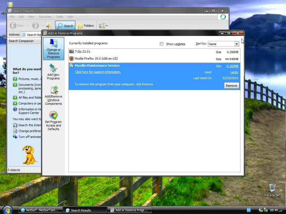Open the View menu in Search Results

(31, 17)
